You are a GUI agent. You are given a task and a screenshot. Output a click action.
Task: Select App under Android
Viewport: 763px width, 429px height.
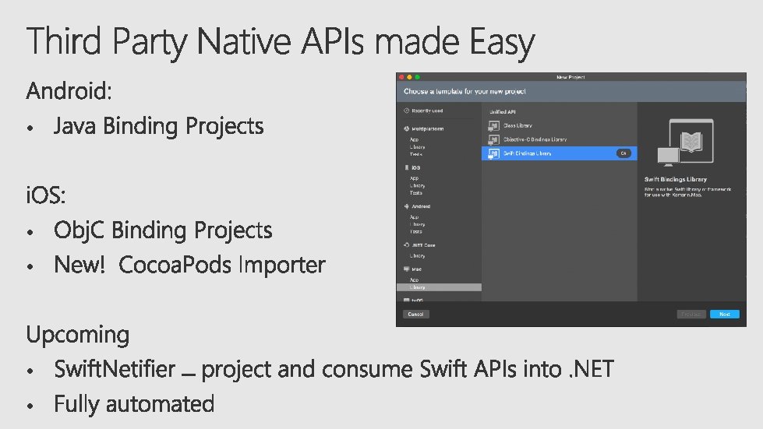pyautogui.click(x=414, y=217)
